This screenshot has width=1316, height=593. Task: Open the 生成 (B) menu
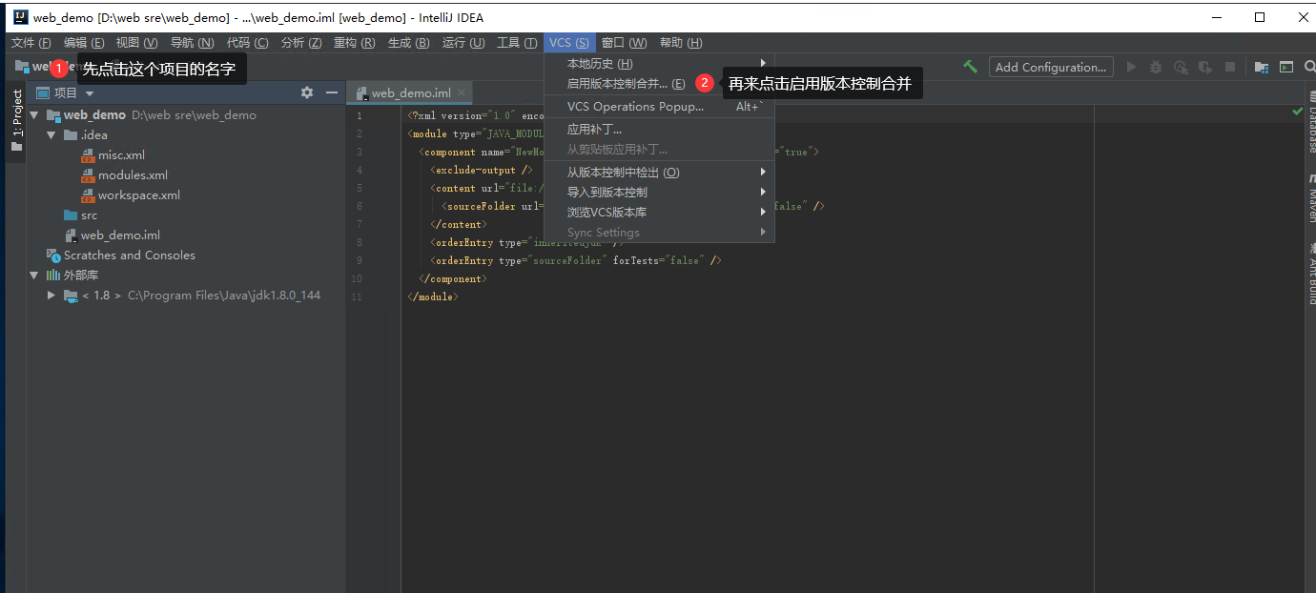pyautogui.click(x=409, y=43)
